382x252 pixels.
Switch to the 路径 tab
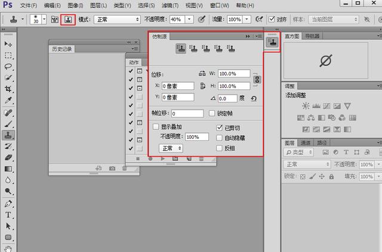coord(322,143)
